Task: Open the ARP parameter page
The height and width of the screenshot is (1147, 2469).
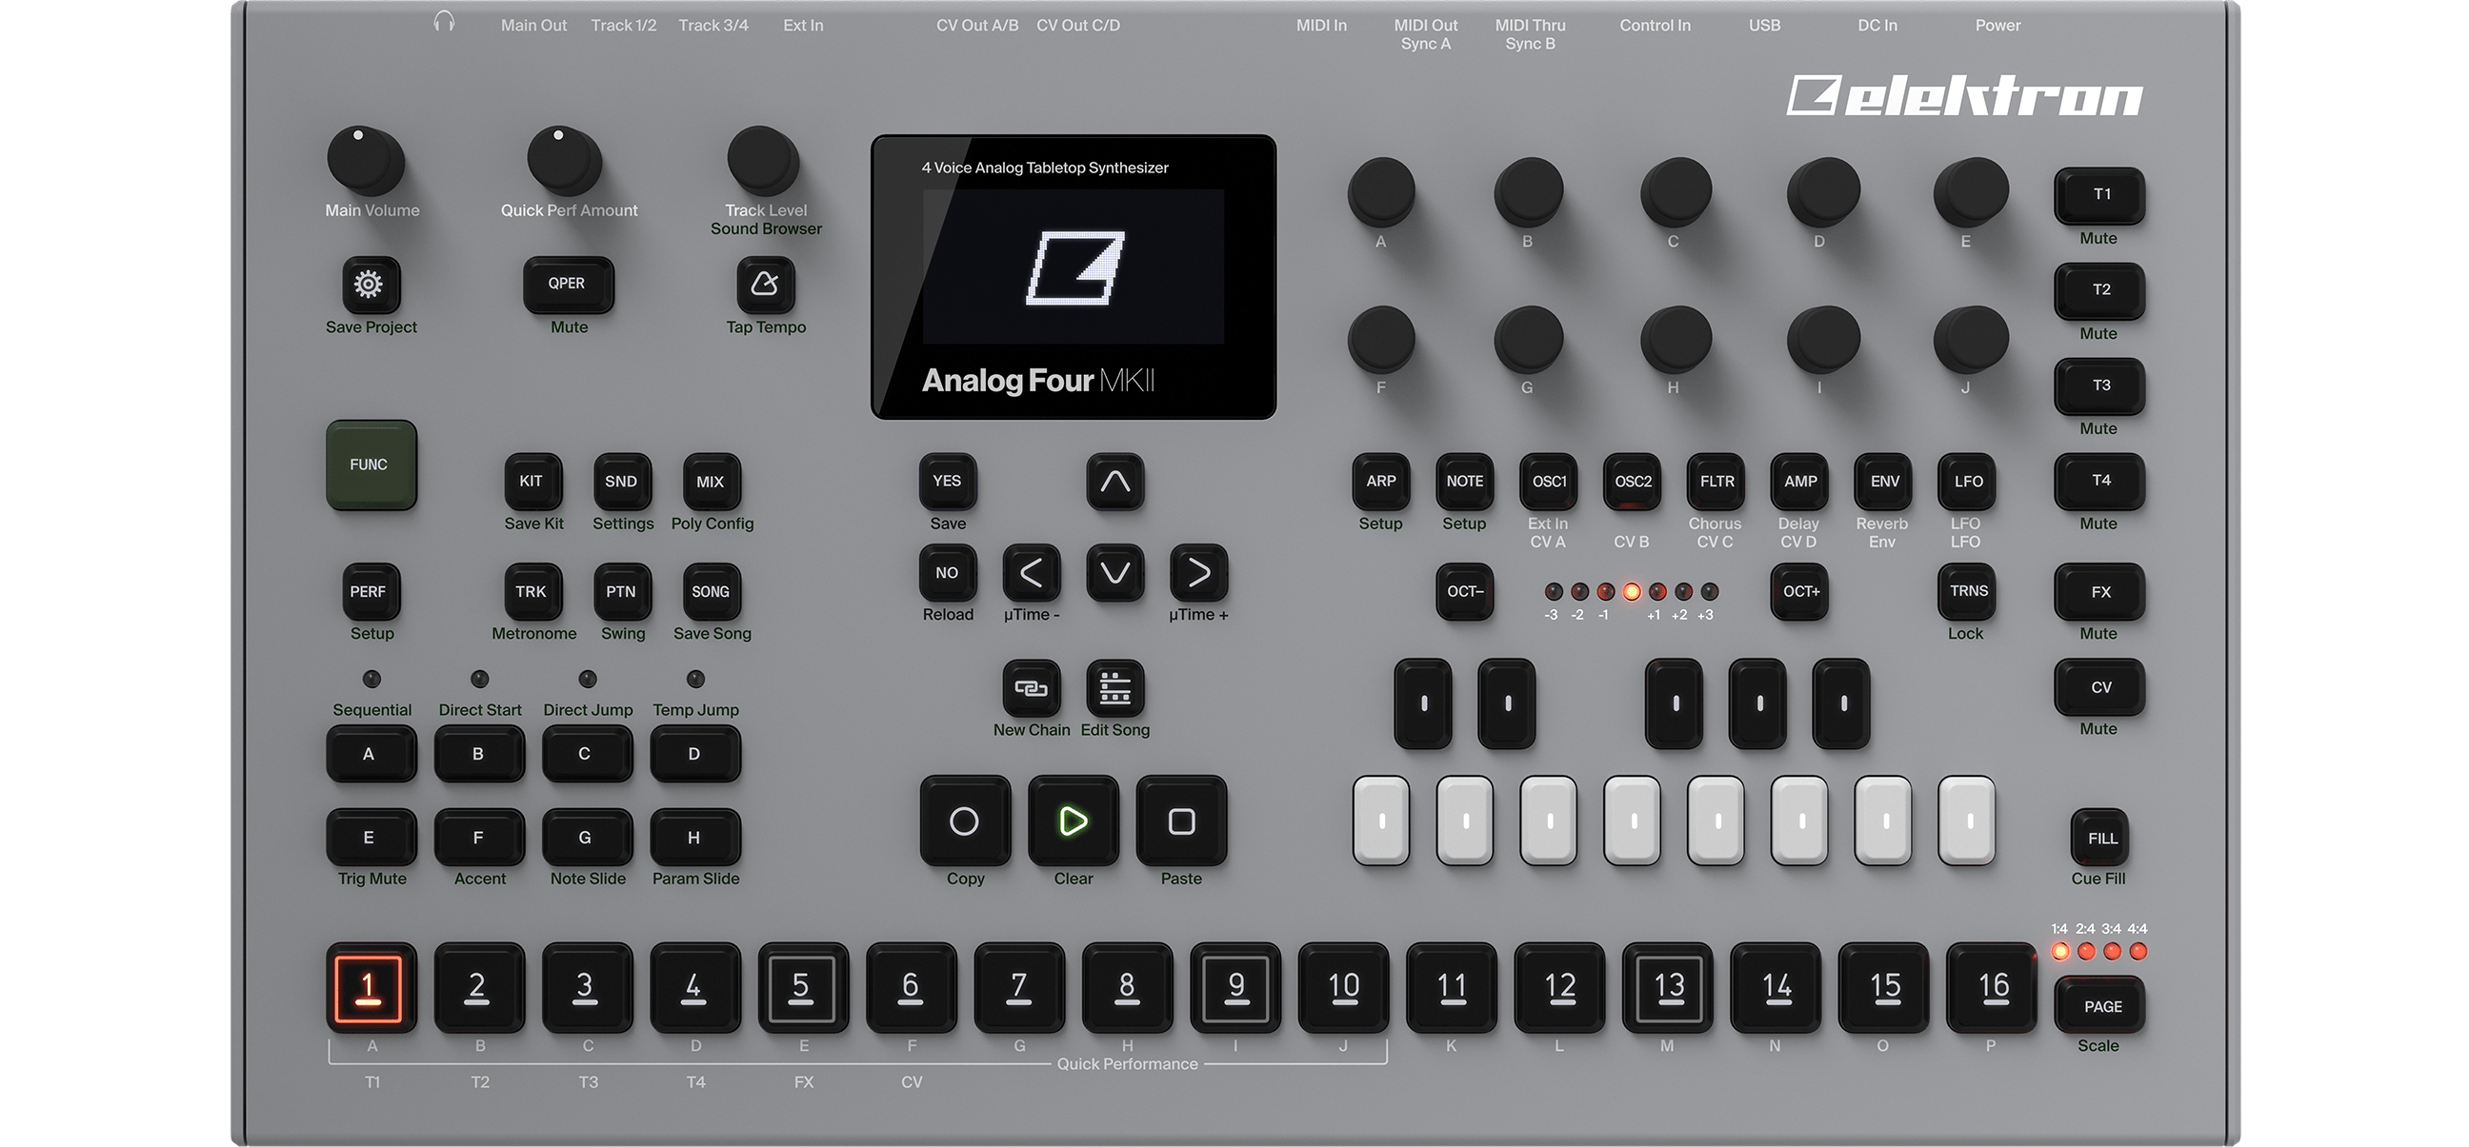Action: coord(1381,482)
